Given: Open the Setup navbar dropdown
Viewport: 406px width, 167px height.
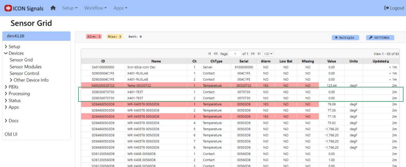Looking at the screenshot, I should pyautogui.click(x=70, y=8).
